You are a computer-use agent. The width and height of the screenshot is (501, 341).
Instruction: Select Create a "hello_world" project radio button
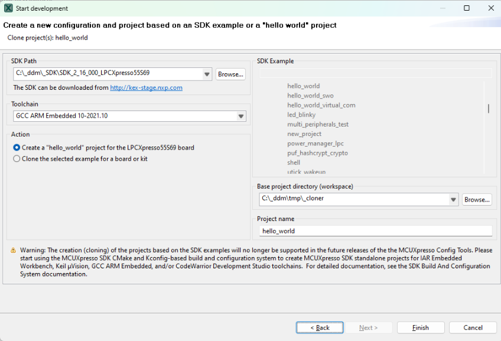17,148
